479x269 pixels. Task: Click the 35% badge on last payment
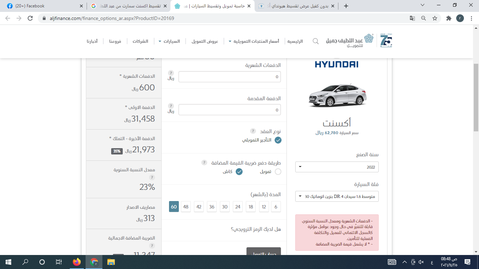[117, 151]
